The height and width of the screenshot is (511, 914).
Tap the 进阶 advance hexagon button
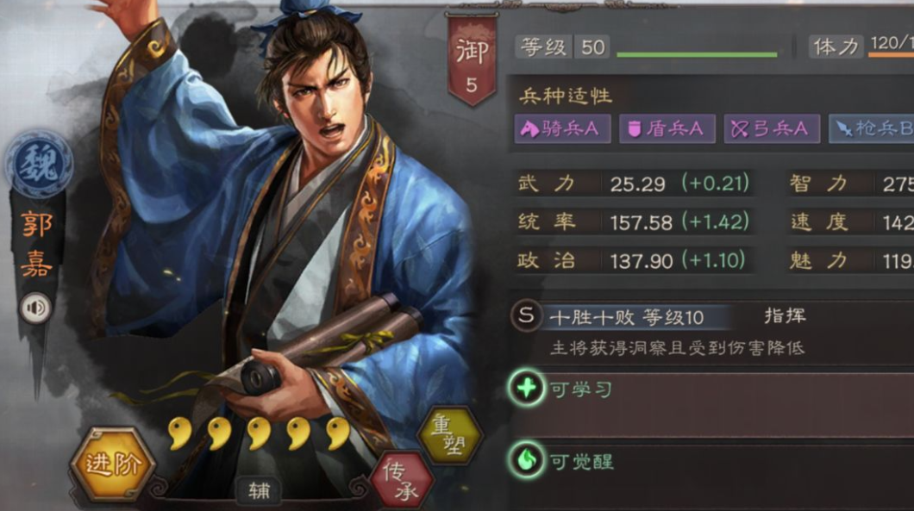click(112, 464)
